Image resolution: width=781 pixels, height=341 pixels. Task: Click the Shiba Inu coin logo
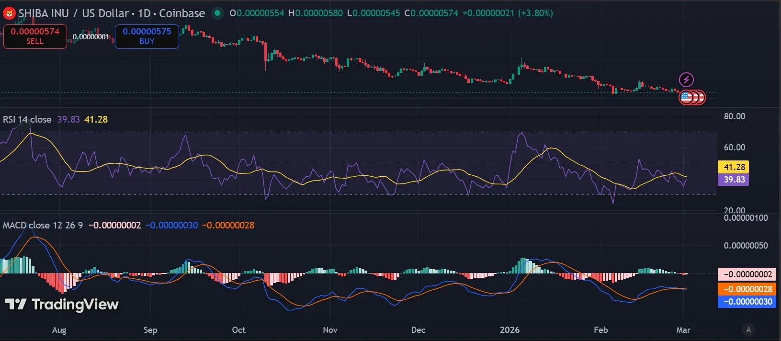[9, 13]
